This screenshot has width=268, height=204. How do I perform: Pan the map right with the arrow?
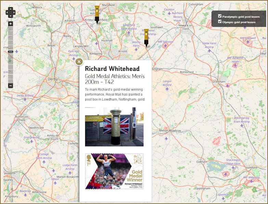point(14,13)
